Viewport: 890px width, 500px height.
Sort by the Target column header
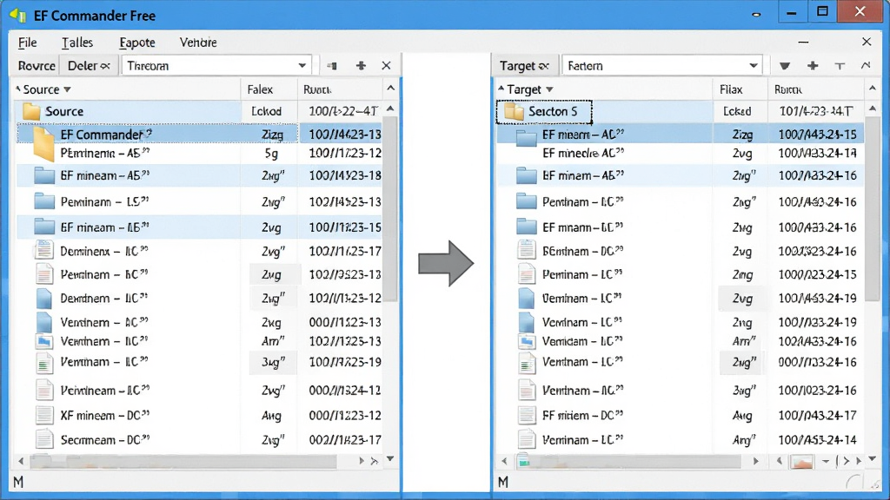(604, 89)
